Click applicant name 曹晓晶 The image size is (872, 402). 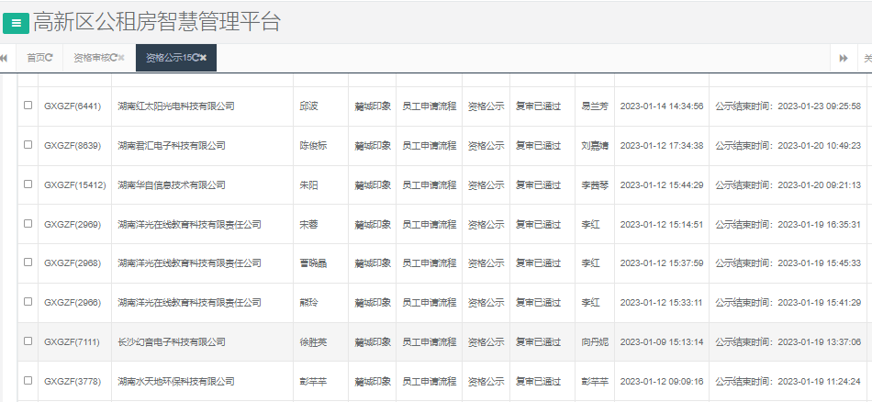[x=313, y=263]
